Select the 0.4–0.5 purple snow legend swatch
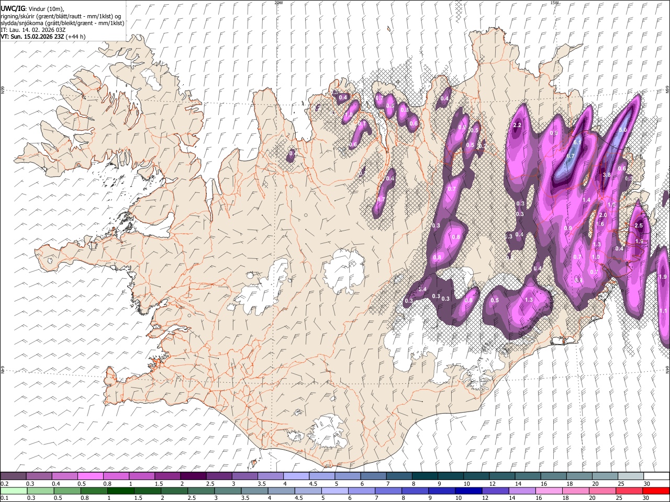The width and height of the screenshot is (670, 502). pos(64,476)
